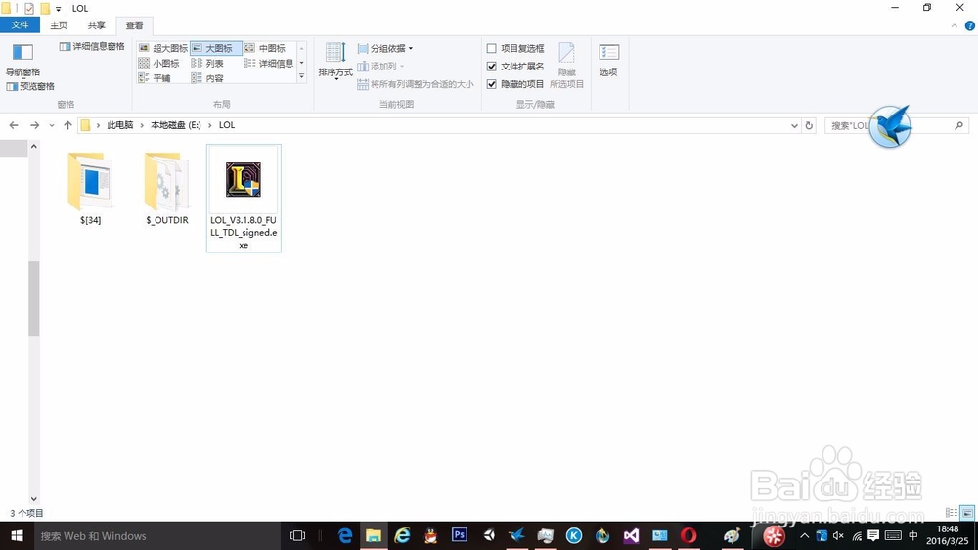Viewport: 978px width, 550px height.
Task: Expand the layout gallery more arrow
Action: pos(302,76)
